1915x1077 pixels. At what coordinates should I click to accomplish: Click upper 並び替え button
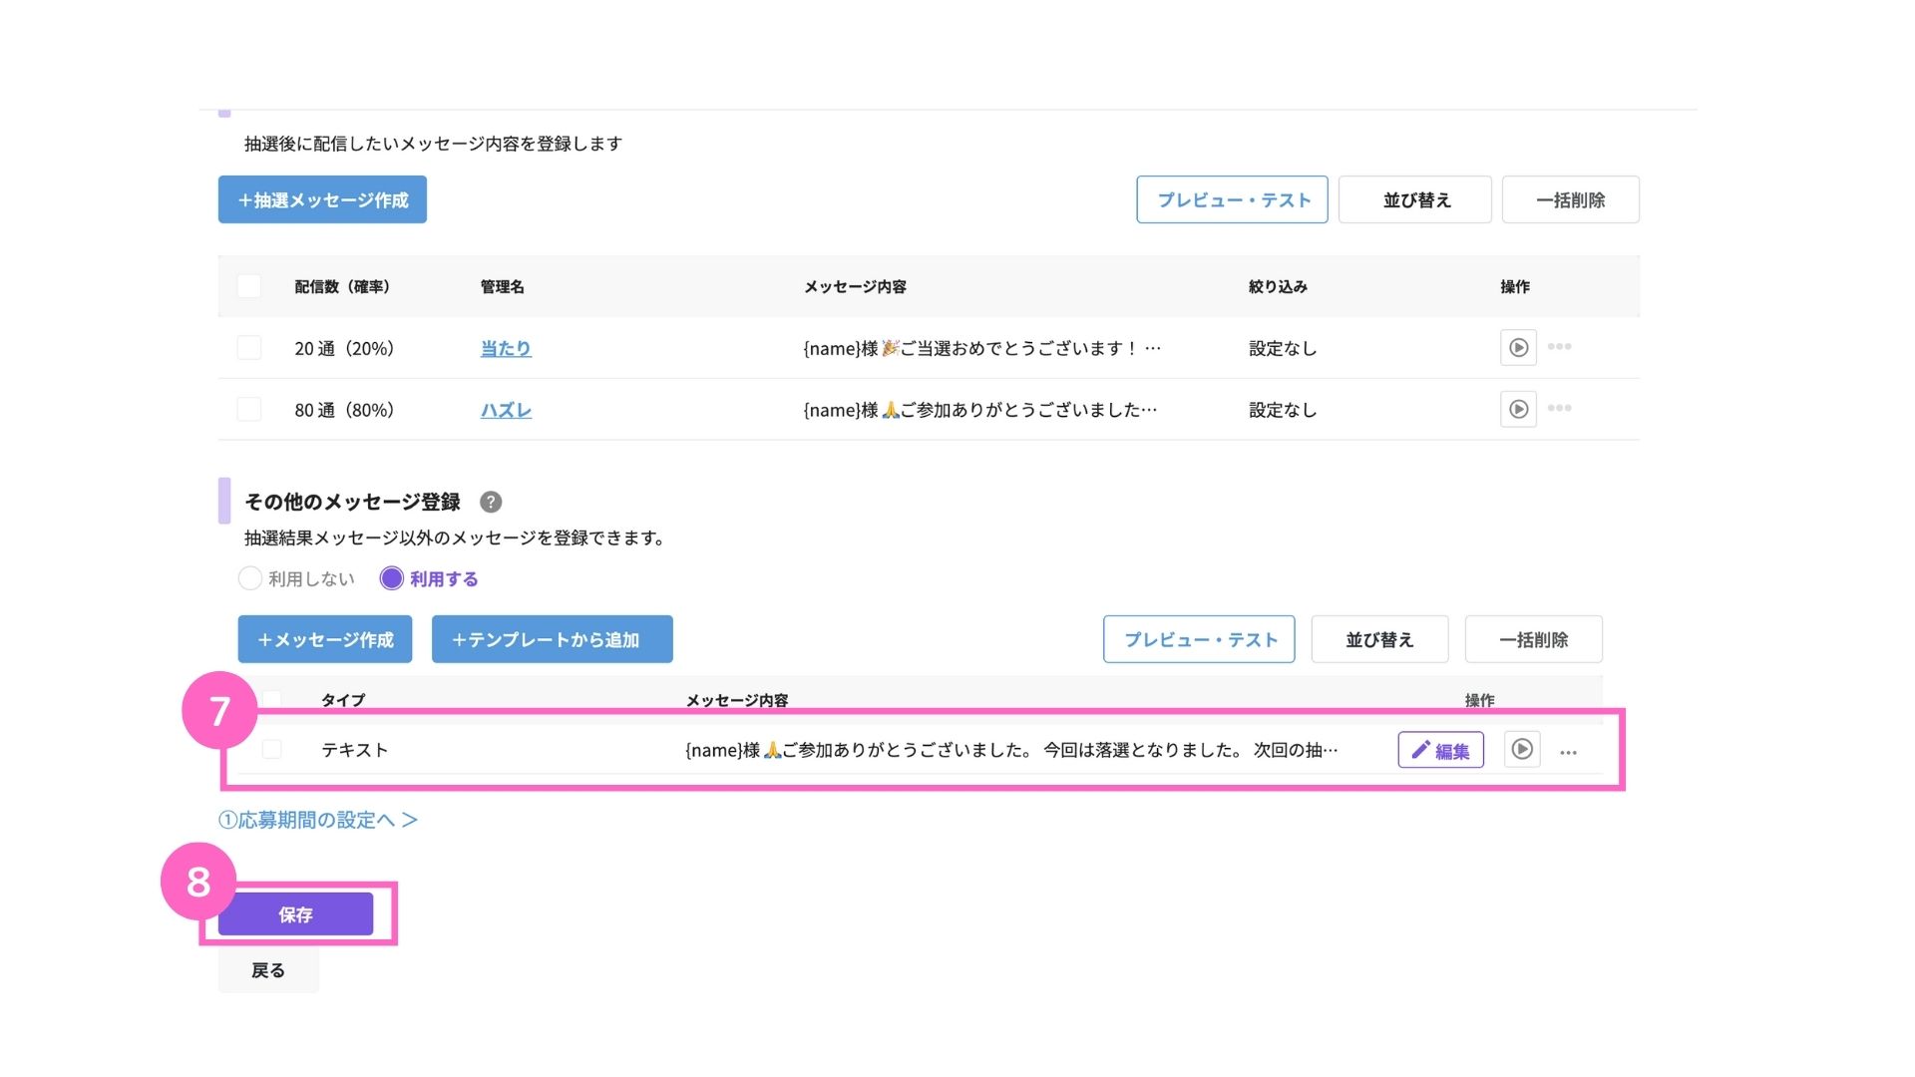[x=1415, y=199]
